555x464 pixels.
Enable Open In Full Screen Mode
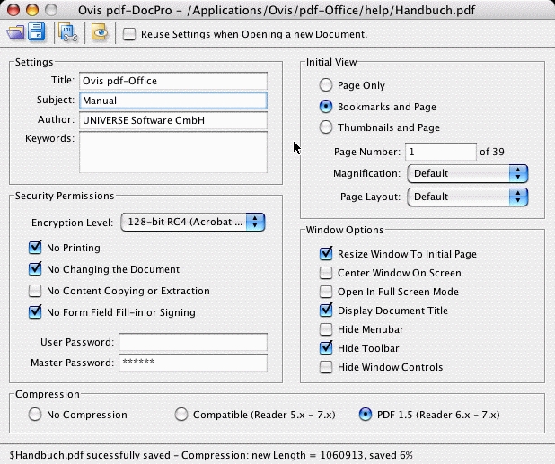(326, 292)
